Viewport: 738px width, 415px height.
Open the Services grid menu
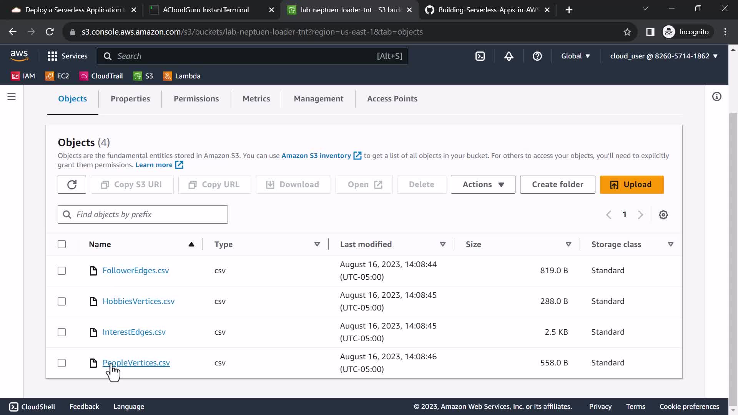(68, 56)
